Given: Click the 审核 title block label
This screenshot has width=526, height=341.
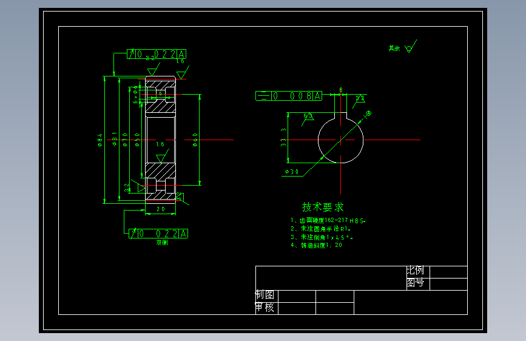Looking at the screenshot, I should [265, 308].
